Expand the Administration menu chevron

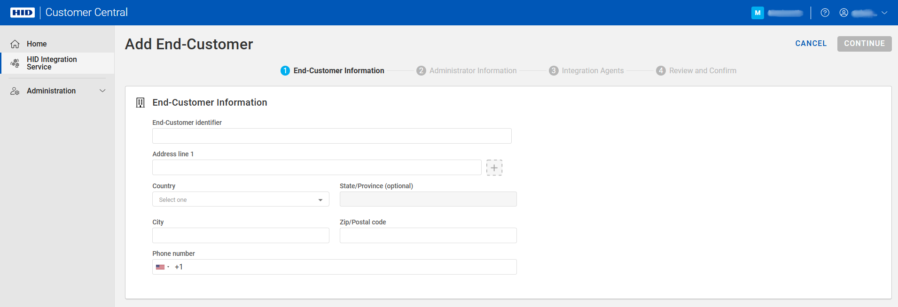pos(102,91)
